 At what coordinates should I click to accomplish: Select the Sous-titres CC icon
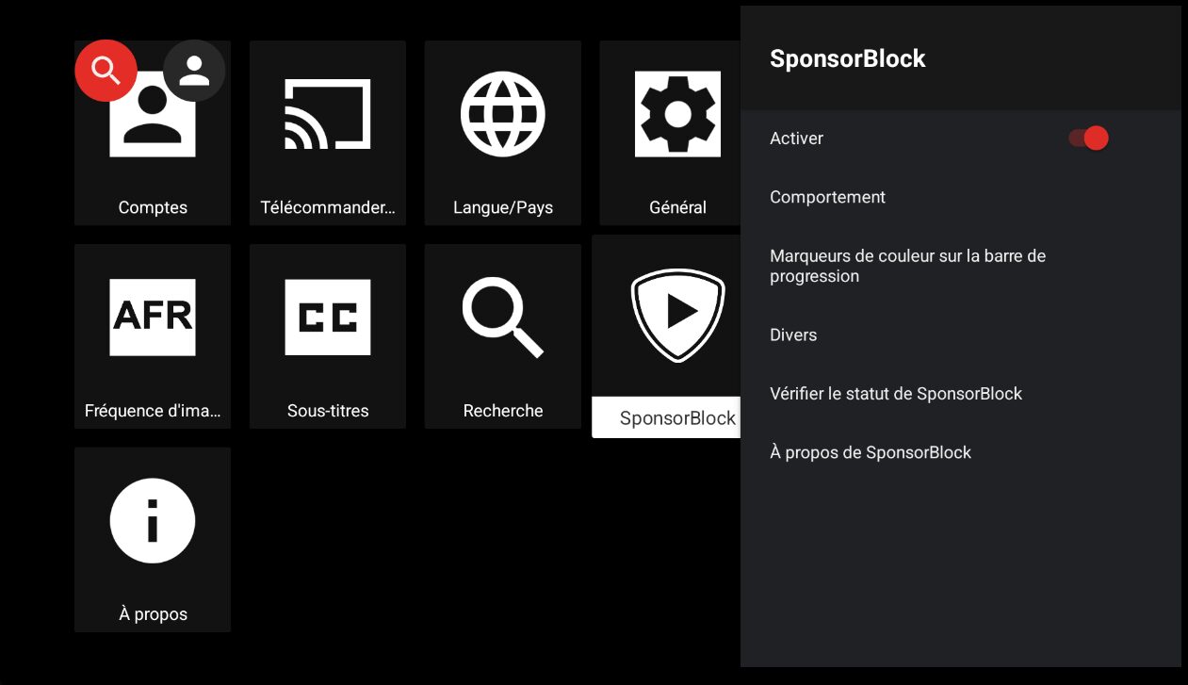pyautogui.click(x=328, y=318)
